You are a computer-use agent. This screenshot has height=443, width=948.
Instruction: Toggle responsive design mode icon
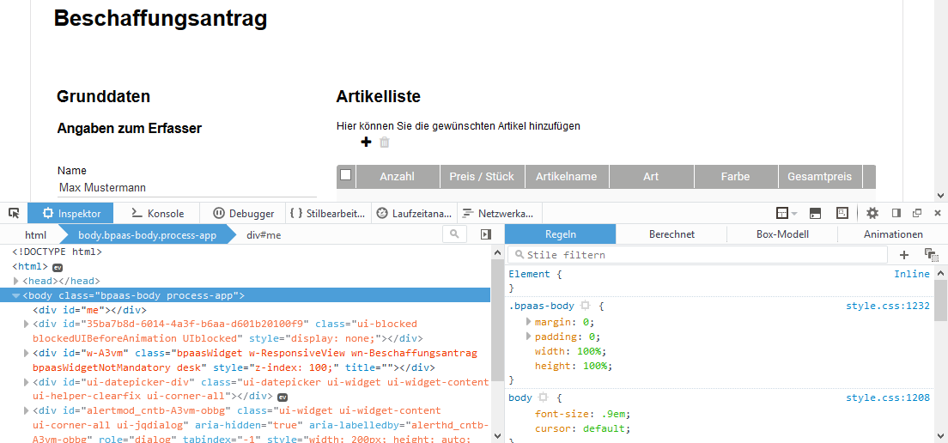842,213
